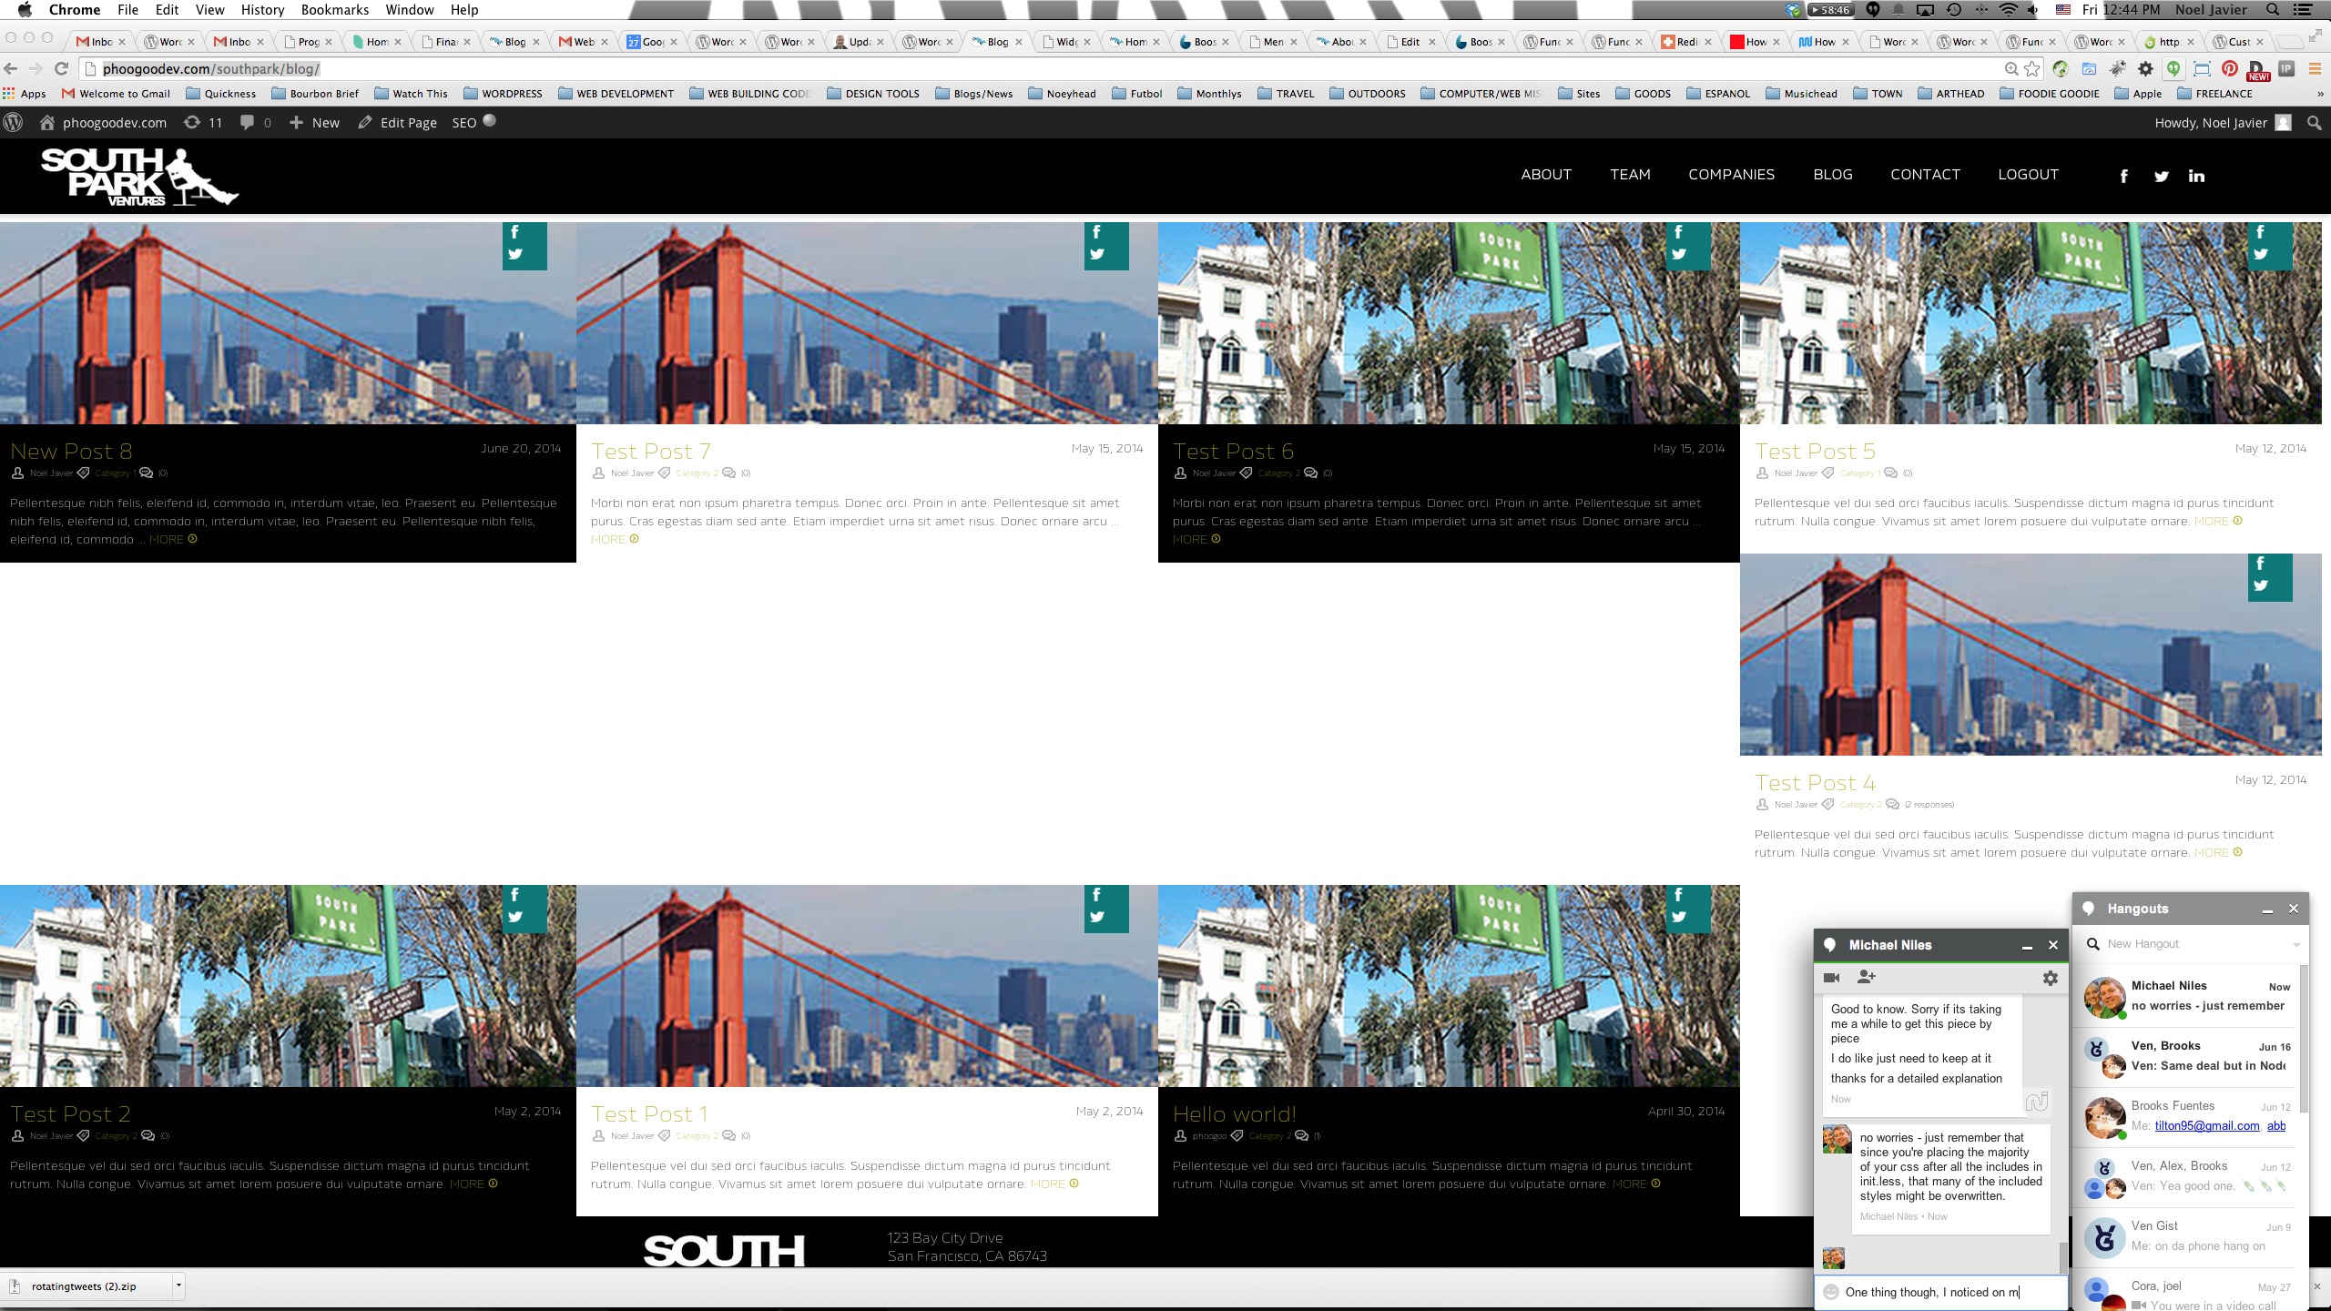Bookmark this page with the address bar star
This screenshot has height=1311, width=2331.
pos(2031,68)
